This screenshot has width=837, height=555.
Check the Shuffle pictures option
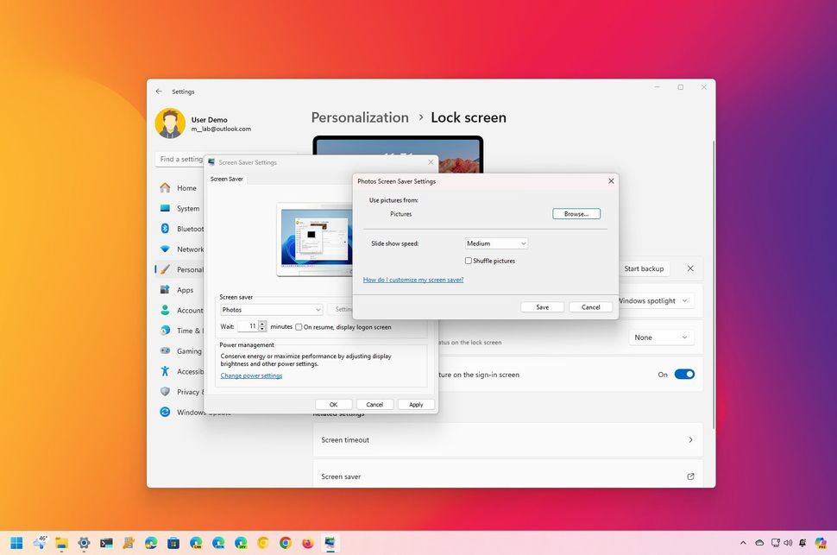pyautogui.click(x=469, y=260)
